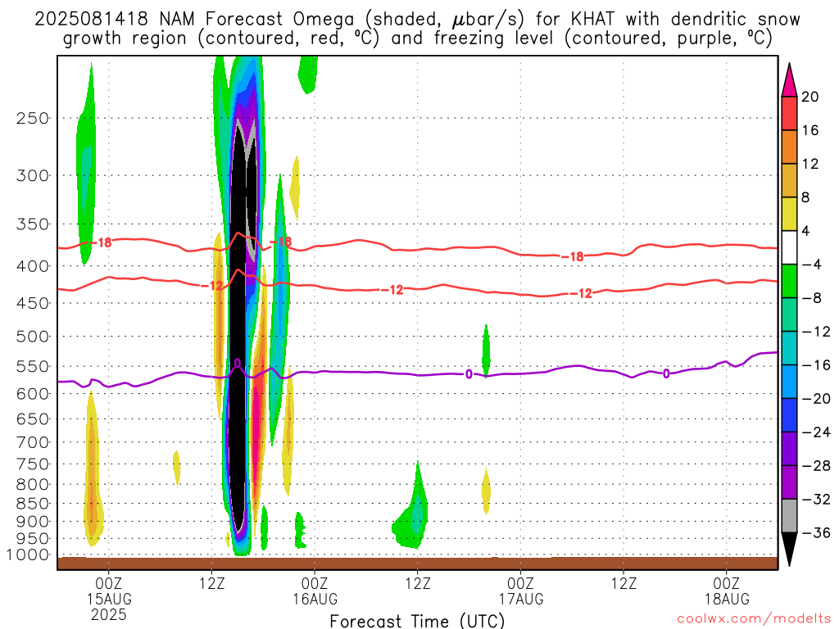Click the 500 pressure level label
Viewport: 839px width, 629px height.
pos(33,337)
